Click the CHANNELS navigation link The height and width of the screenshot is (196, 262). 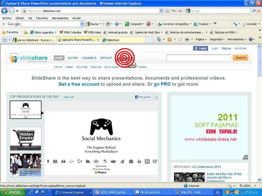(x=89, y=58)
